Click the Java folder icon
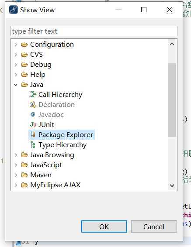191x247 pixels. pos(24,85)
